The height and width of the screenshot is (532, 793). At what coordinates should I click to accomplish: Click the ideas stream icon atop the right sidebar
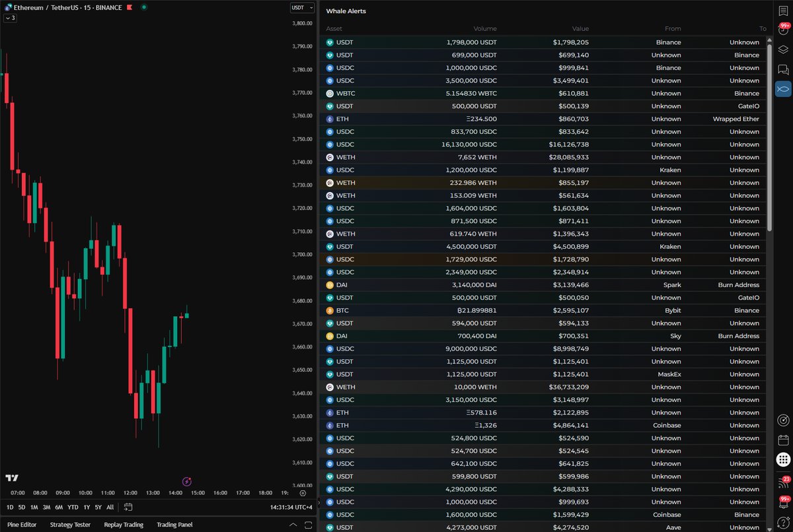[x=783, y=12]
